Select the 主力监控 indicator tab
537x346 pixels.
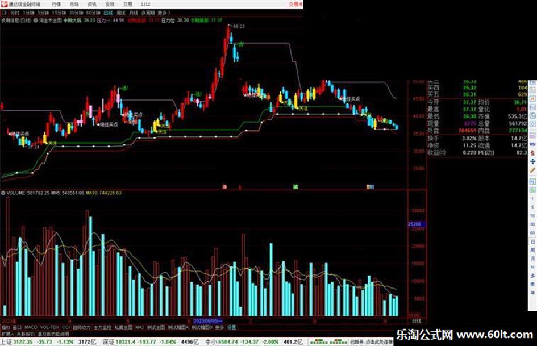tap(102, 327)
